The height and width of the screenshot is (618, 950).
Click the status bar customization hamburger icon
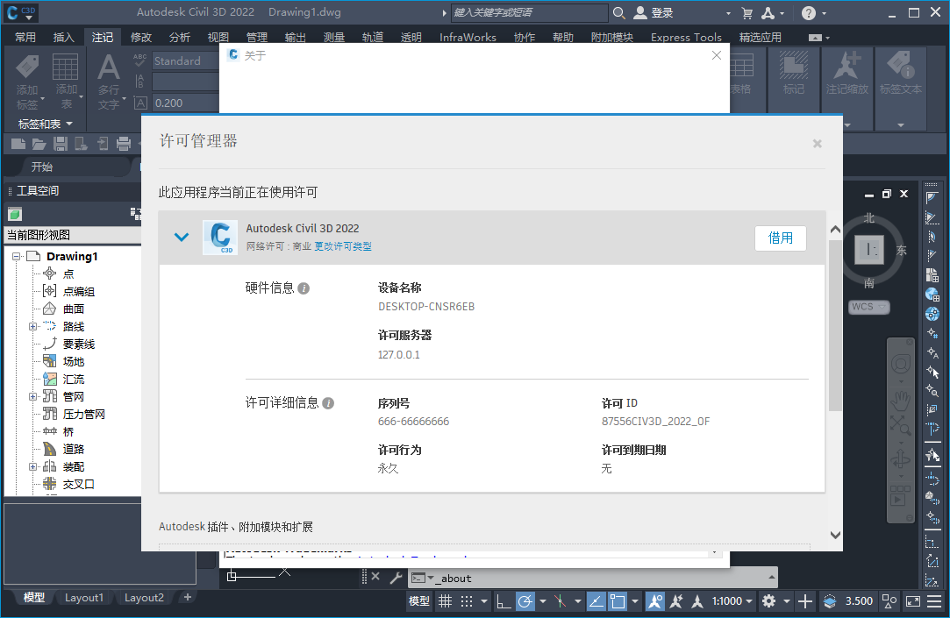[935, 601]
